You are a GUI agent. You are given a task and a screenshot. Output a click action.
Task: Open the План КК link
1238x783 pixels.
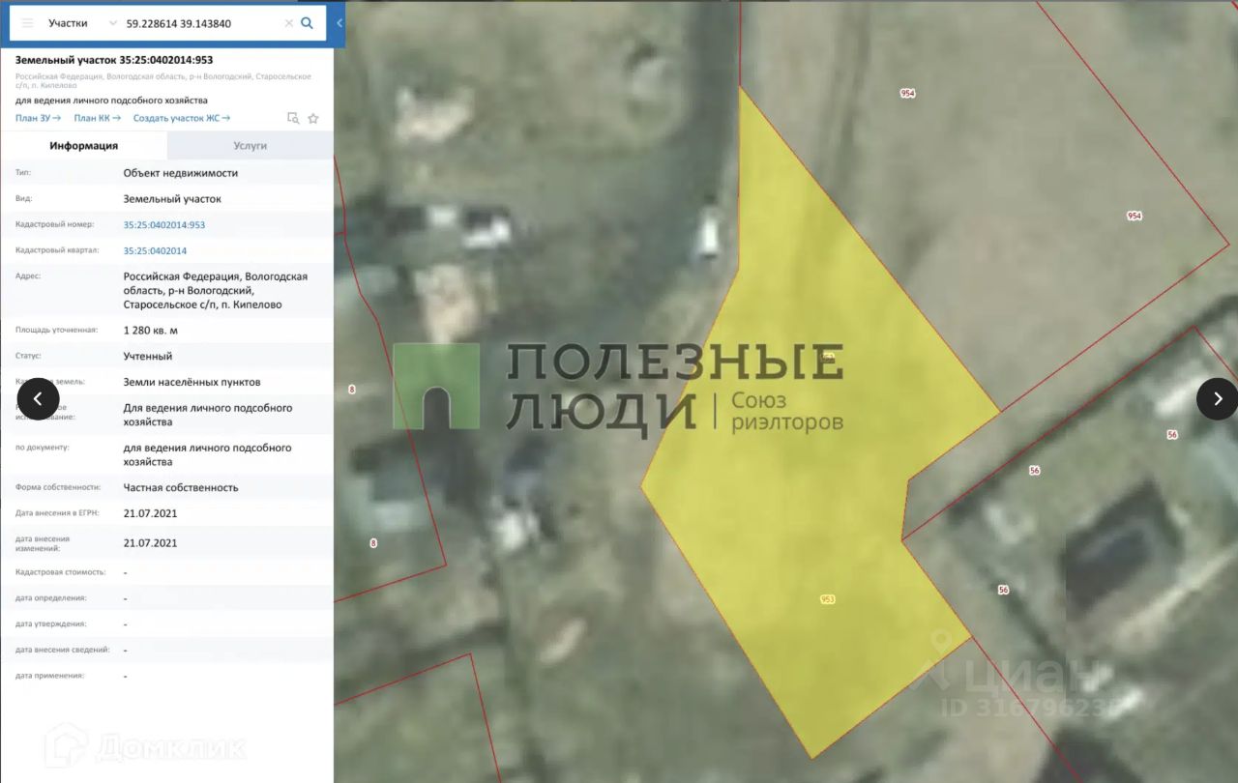tap(97, 118)
